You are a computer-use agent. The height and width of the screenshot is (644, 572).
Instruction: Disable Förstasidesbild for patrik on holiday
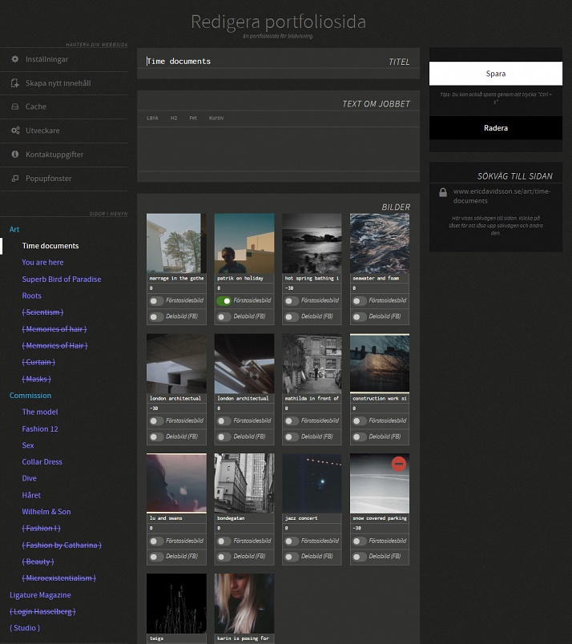[x=224, y=300]
